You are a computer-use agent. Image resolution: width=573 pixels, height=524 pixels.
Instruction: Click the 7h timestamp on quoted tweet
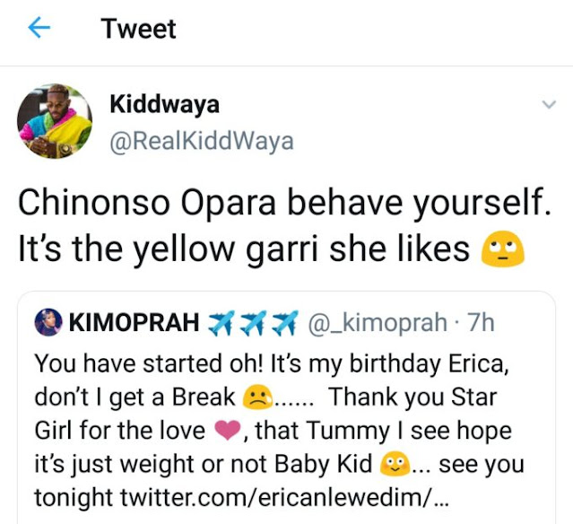pos(481,322)
